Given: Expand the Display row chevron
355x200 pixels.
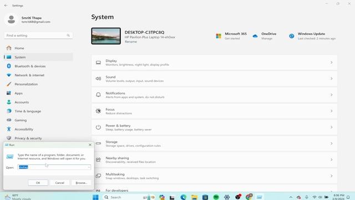Looking at the screenshot, I should (x=332, y=62).
